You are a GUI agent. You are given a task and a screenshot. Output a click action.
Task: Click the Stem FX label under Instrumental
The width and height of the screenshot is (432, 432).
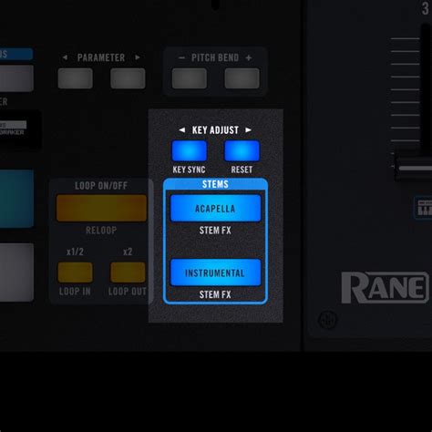[x=215, y=294]
